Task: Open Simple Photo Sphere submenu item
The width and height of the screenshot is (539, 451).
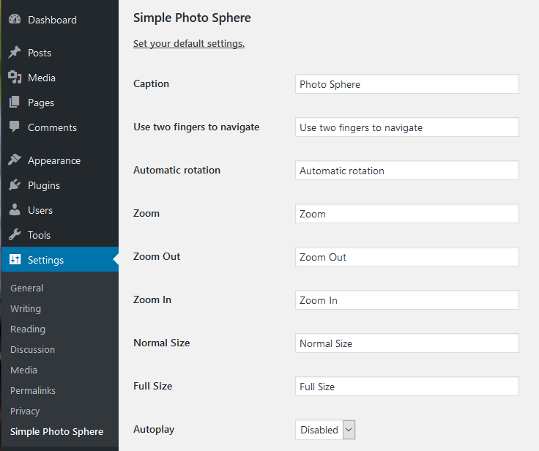Action: click(x=56, y=432)
